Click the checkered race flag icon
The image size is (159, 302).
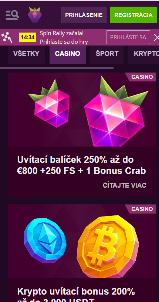tap(7, 37)
